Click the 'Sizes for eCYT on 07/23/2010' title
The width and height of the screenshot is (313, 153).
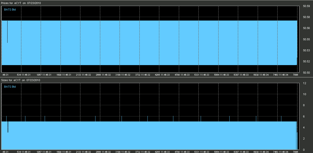[x=21, y=80]
